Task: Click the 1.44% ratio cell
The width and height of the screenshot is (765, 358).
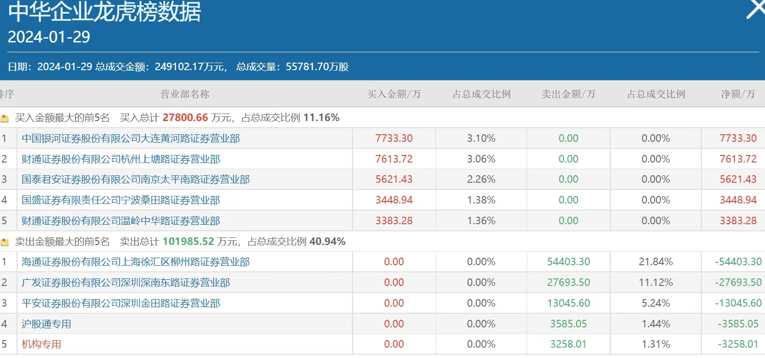Action: pos(656,324)
